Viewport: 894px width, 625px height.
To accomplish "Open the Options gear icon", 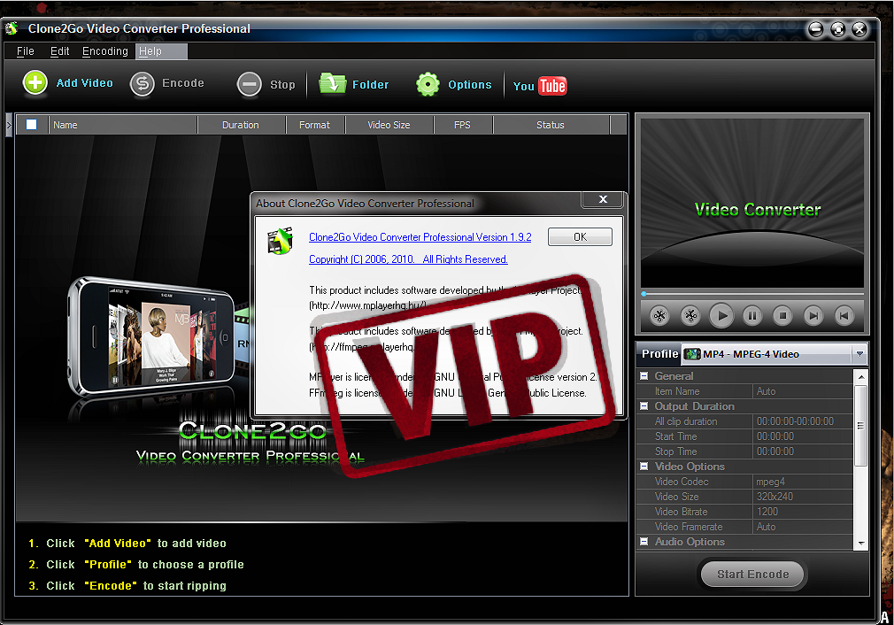I will pos(428,84).
